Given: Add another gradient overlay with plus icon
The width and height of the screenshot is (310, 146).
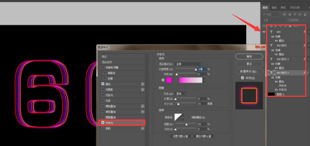Looking at the screenshot, I should [142, 112].
